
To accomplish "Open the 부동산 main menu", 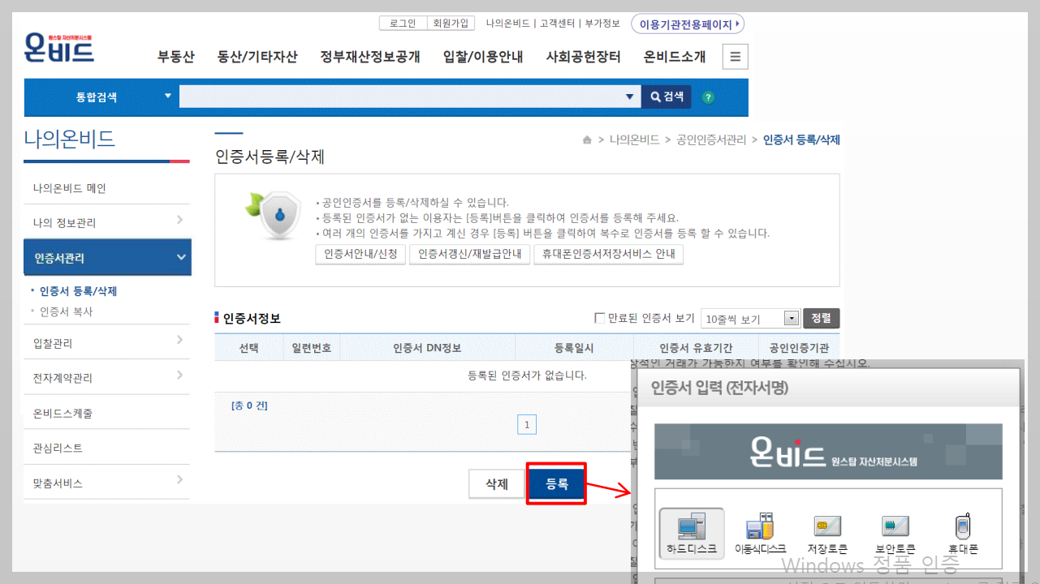I will [176, 57].
